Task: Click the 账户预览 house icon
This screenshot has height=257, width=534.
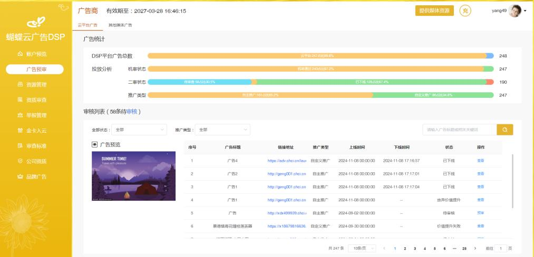Action: pyautogui.click(x=20, y=54)
